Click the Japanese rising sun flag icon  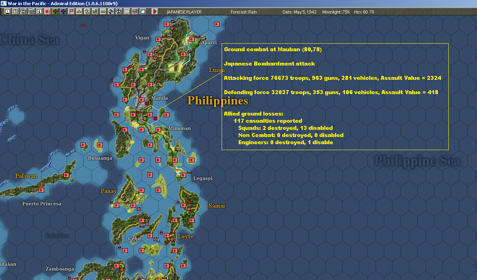(47, 12)
